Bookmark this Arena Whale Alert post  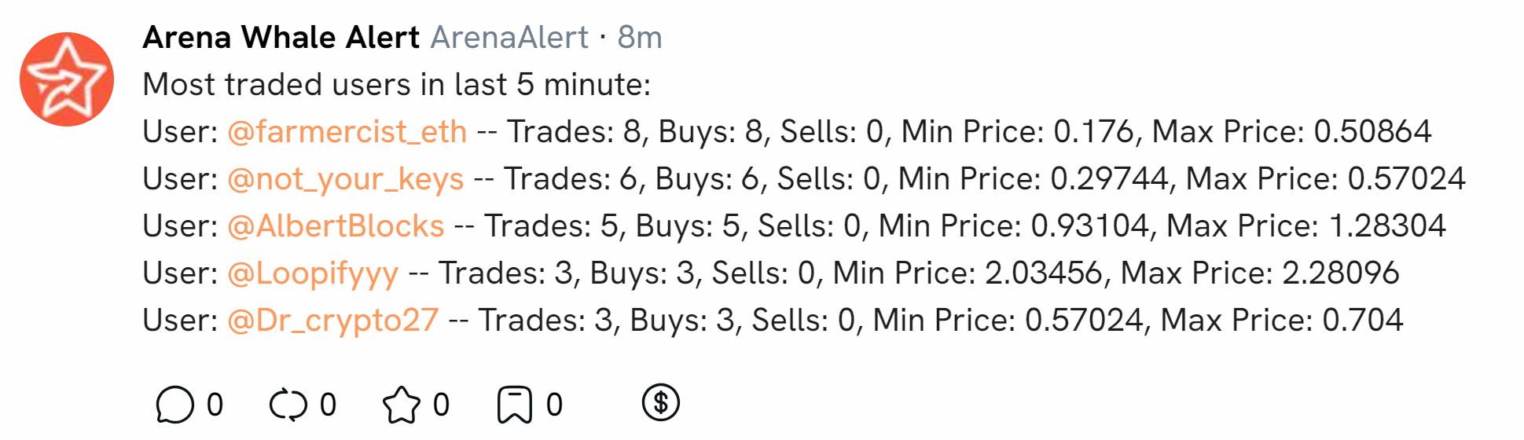coord(514,405)
